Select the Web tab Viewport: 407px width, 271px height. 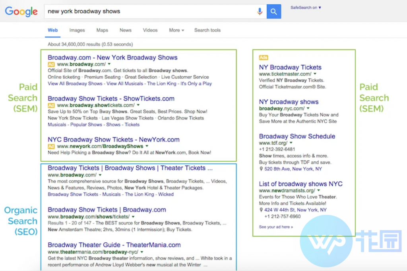pyautogui.click(x=53, y=30)
